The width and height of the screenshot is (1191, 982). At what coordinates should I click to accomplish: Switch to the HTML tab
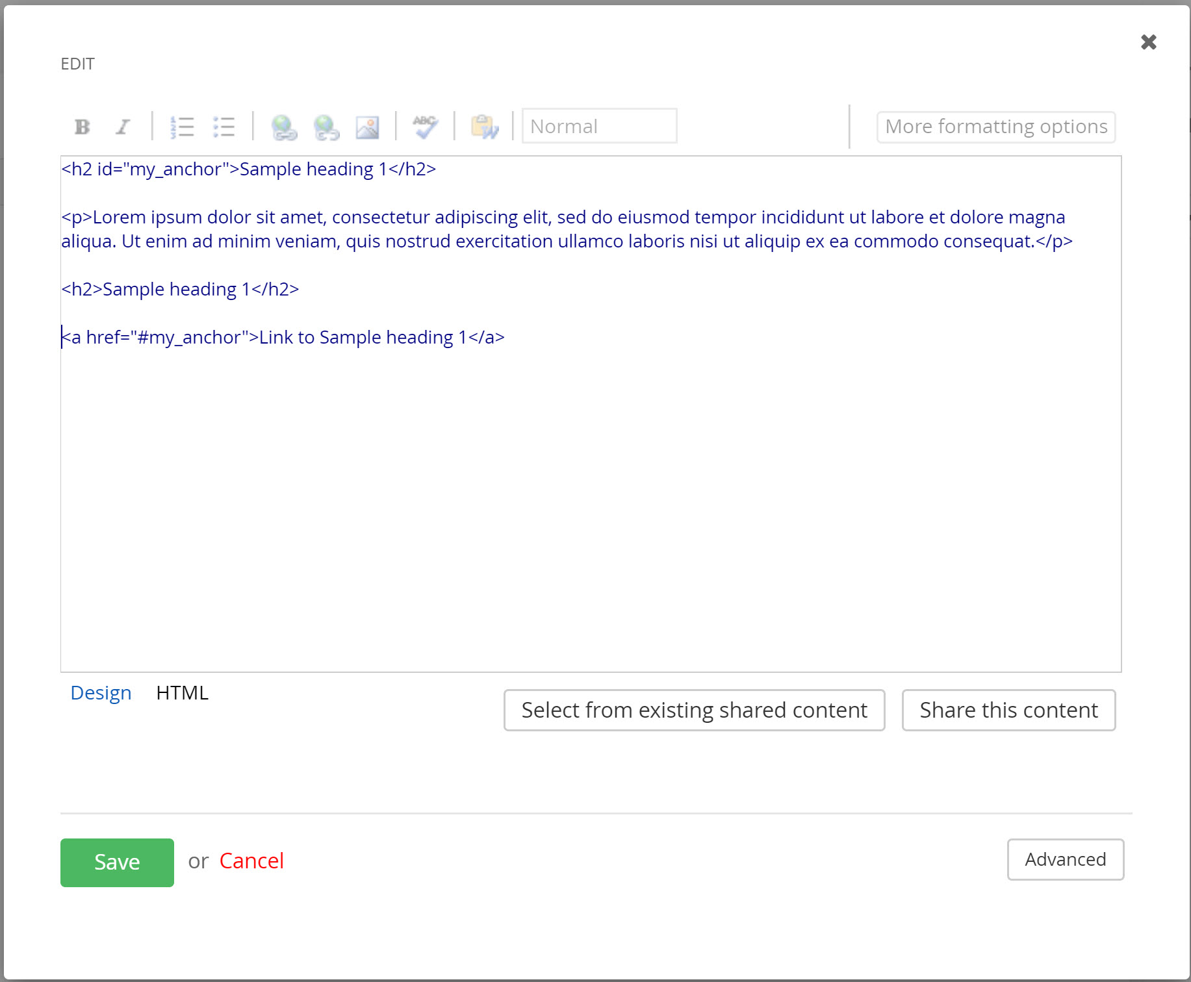183,693
